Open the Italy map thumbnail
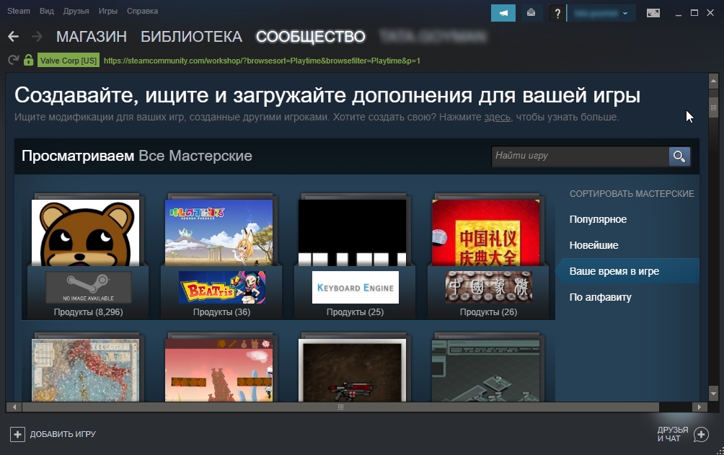 (85, 371)
